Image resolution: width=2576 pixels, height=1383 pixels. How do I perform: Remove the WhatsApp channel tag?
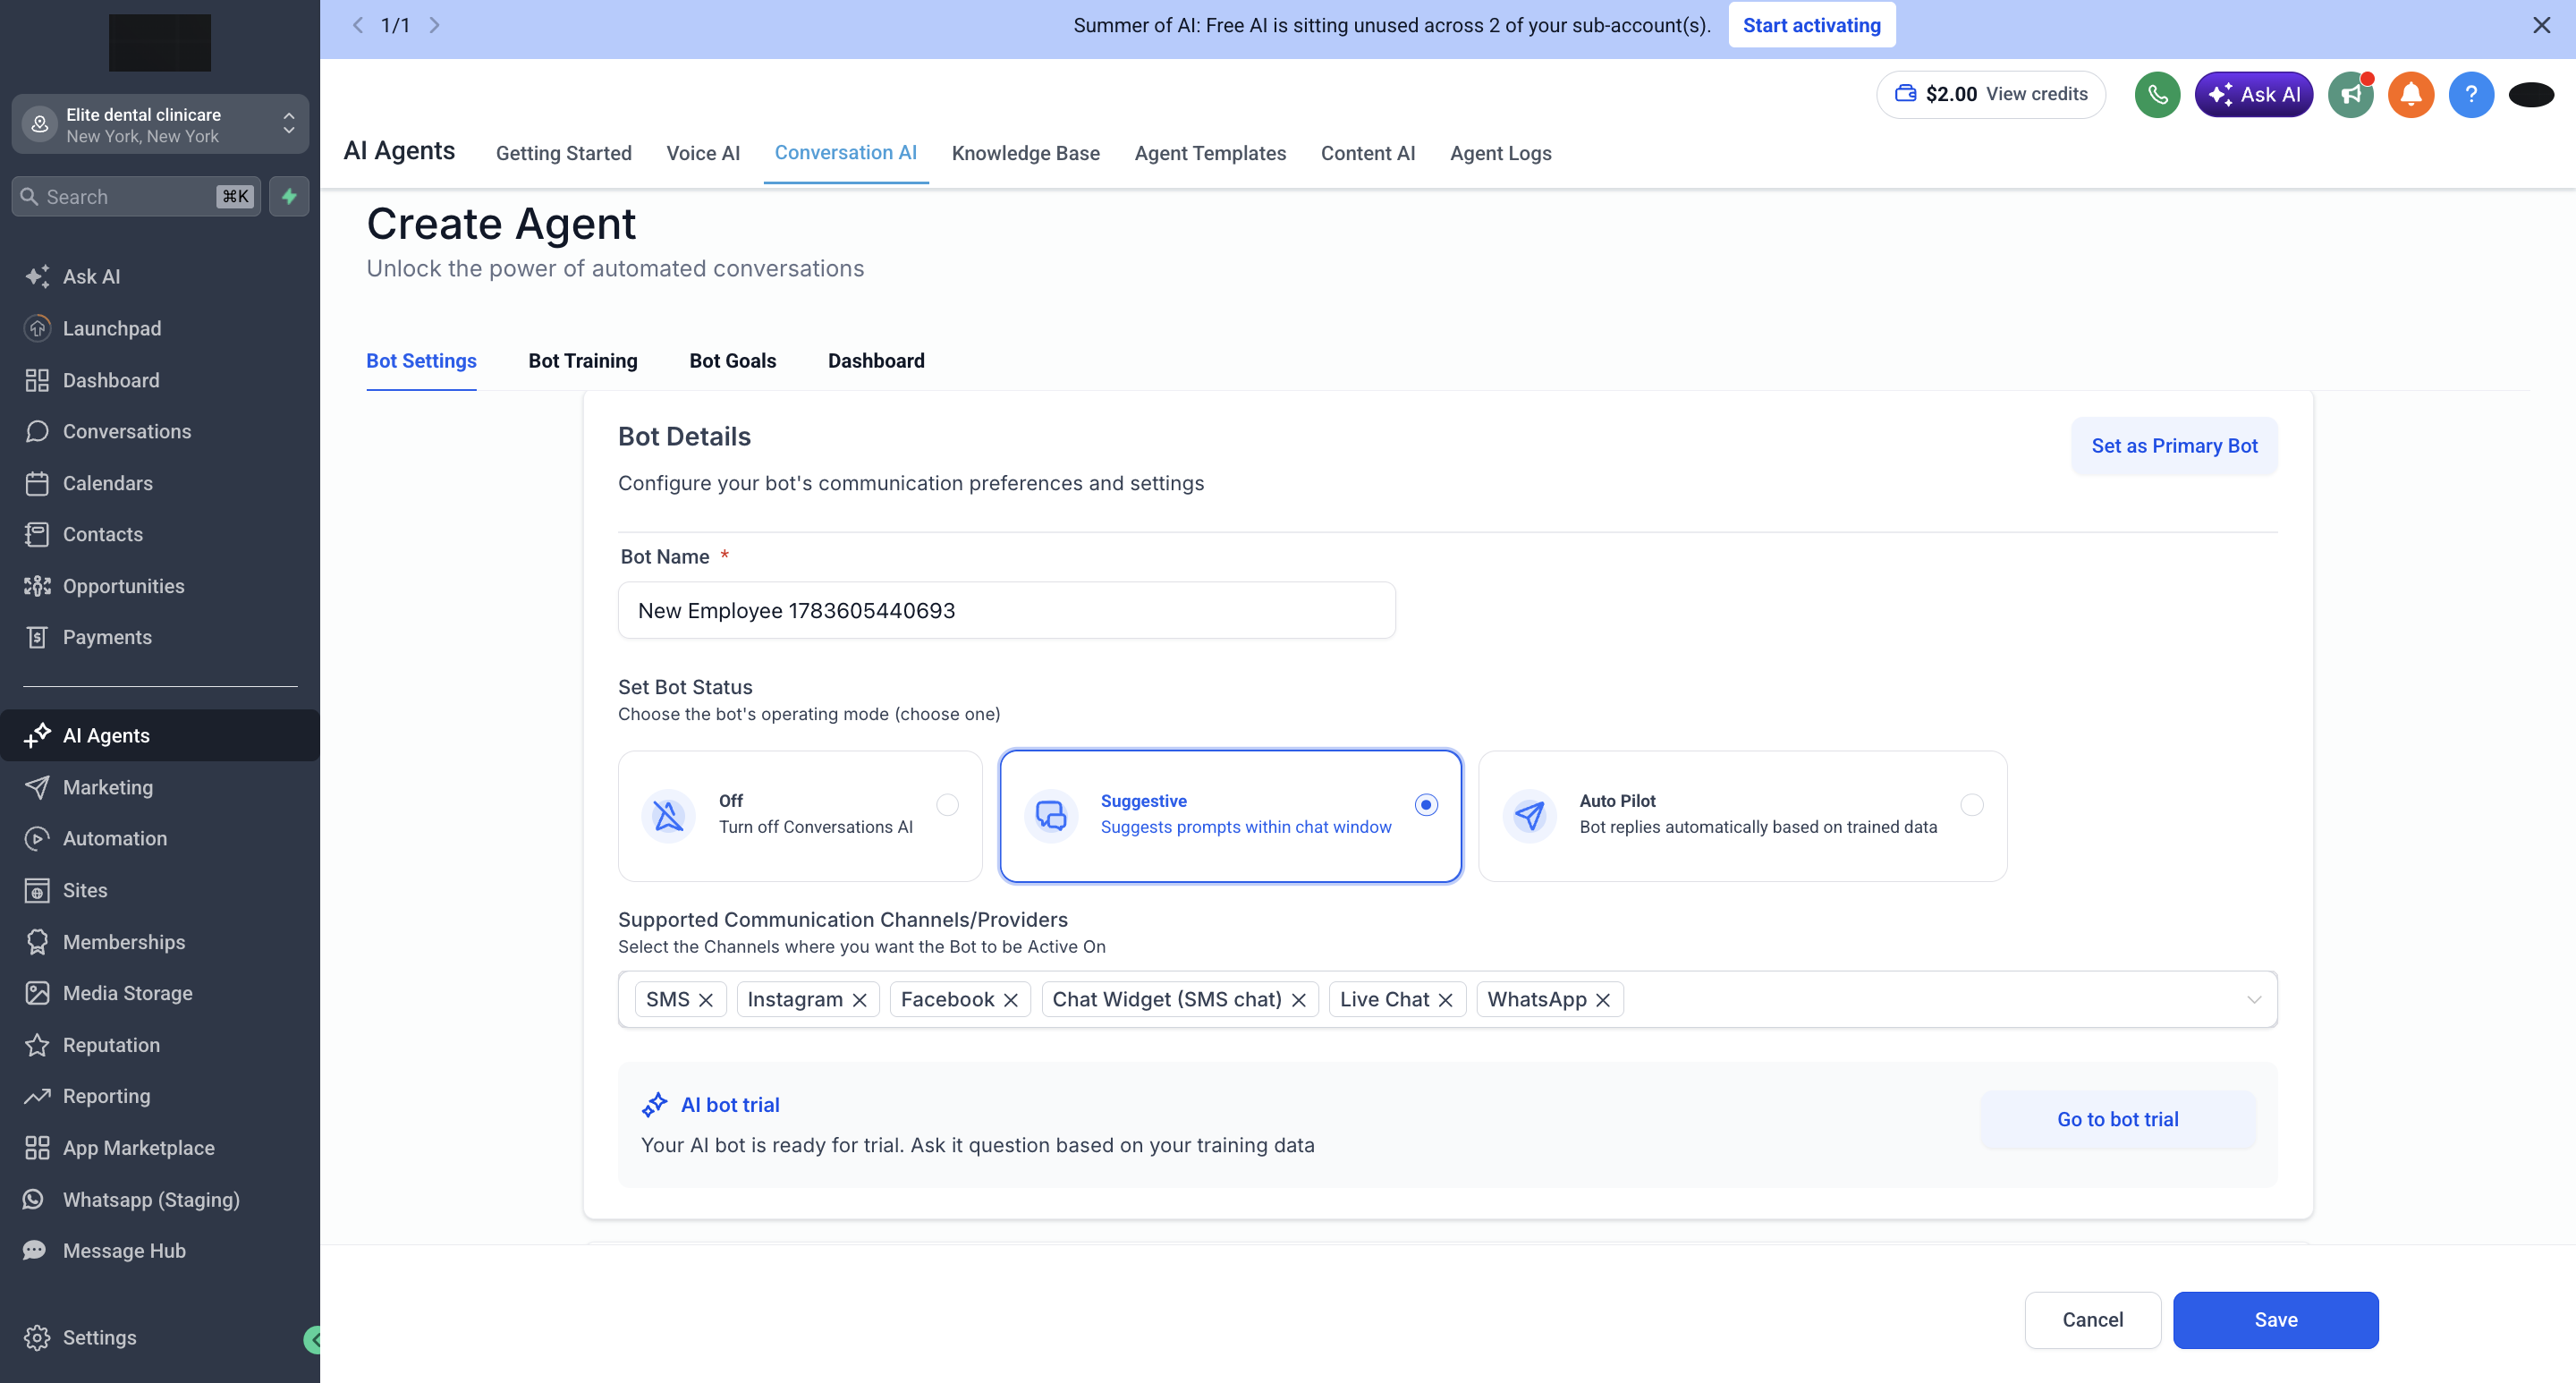(x=1602, y=1000)
